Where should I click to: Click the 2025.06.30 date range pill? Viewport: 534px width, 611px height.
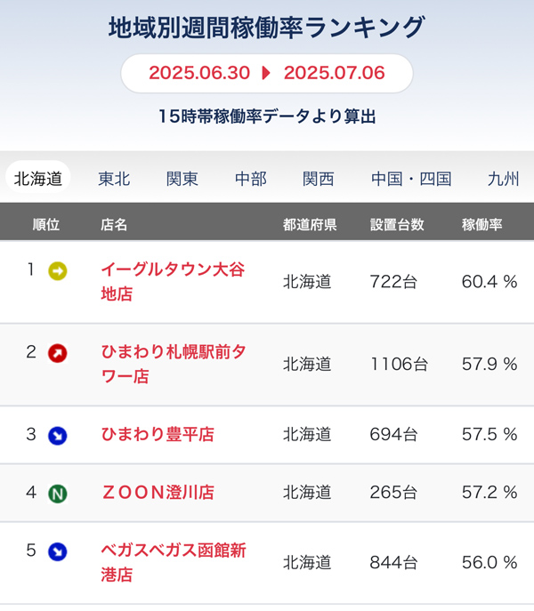pyautogui.click(x=267, y=73)
